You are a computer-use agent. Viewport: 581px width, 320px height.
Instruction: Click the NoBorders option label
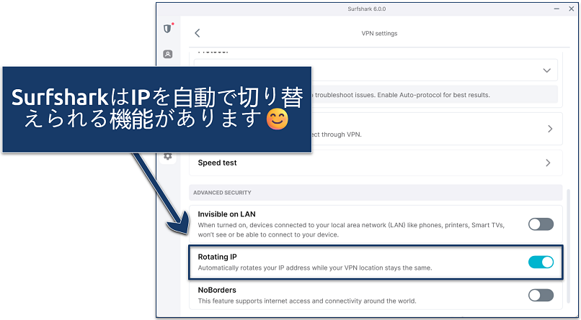(219, 290)
